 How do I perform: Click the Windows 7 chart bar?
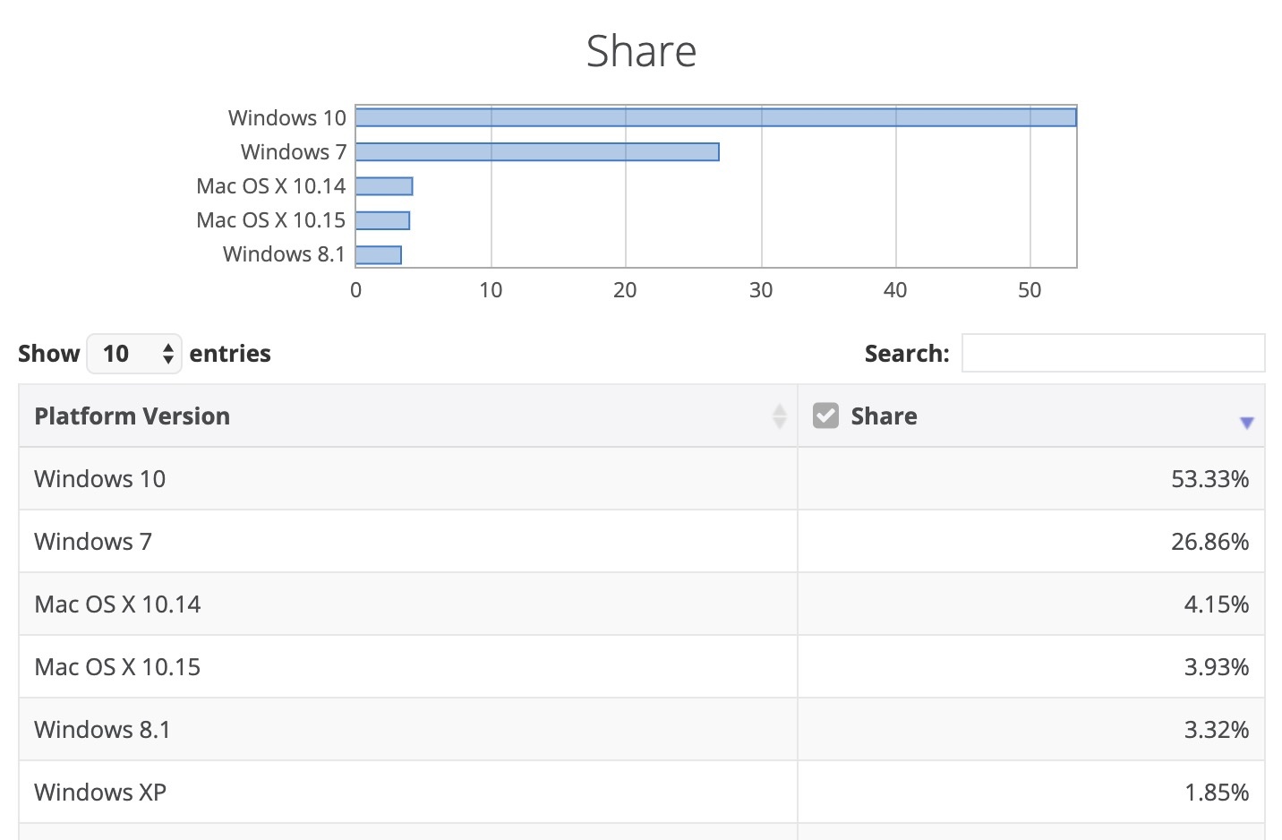coord(537,152)
